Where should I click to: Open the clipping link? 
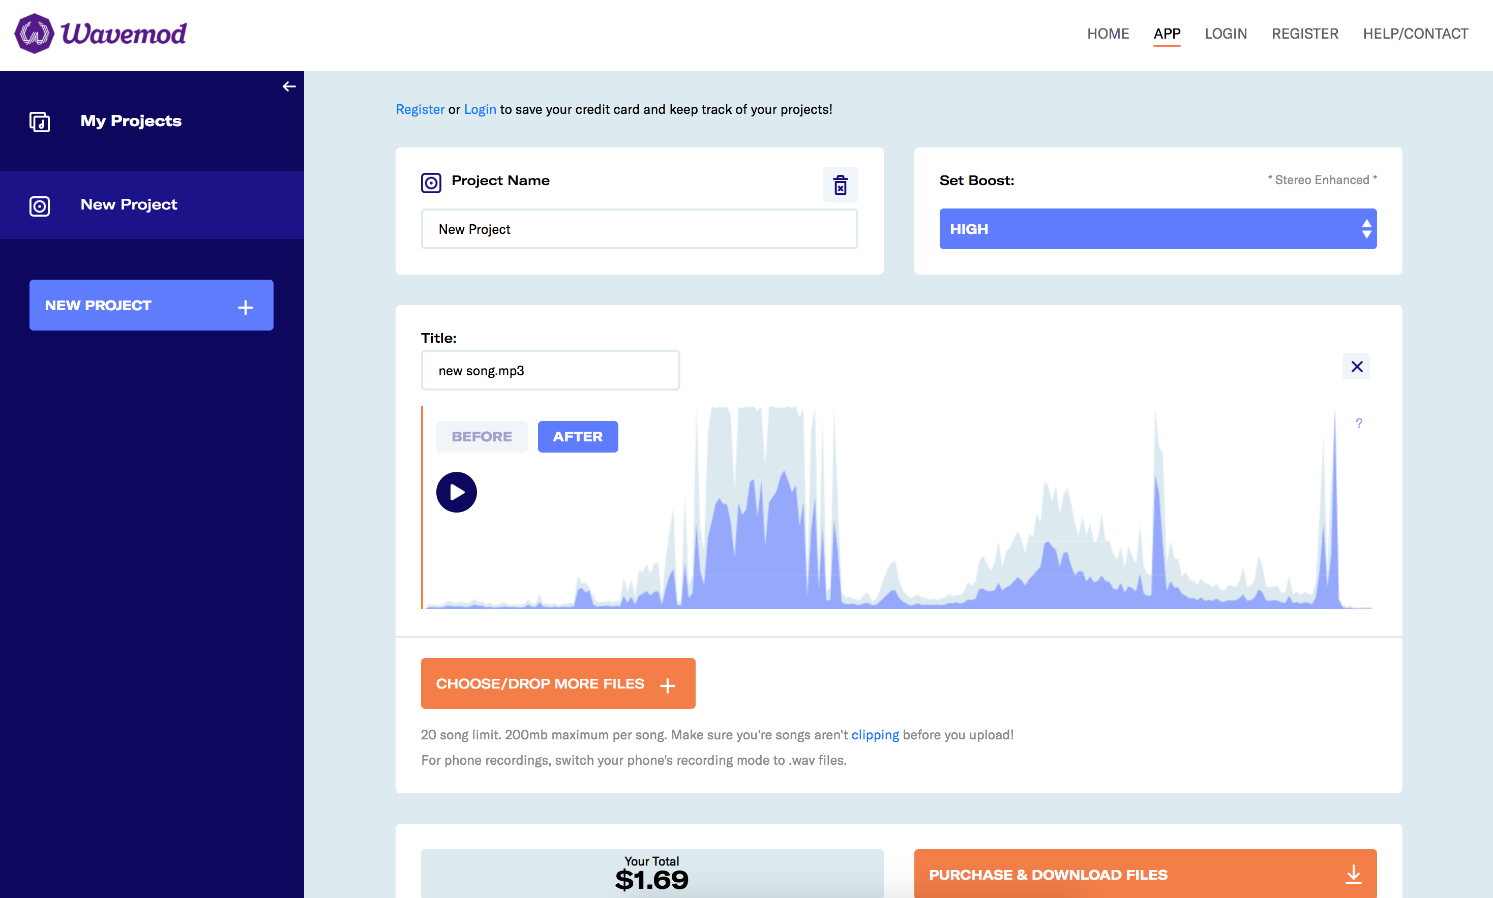tap(875, 735)
